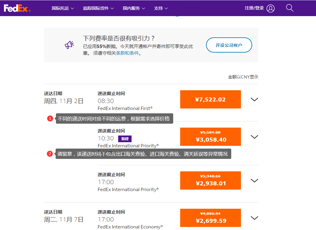Click the red number 1 annotation marker
Screen dimensions: 316x230
coord(50,118)
